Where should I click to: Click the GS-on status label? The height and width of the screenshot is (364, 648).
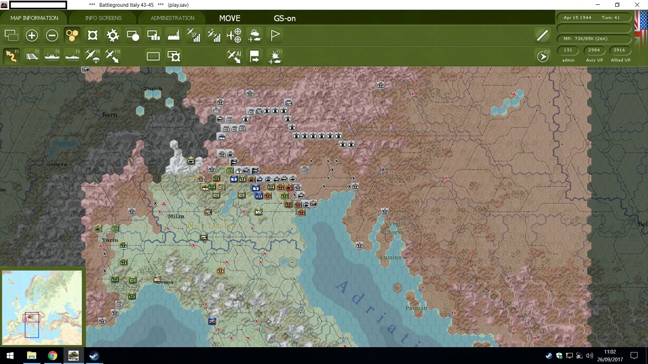(284, 18)
